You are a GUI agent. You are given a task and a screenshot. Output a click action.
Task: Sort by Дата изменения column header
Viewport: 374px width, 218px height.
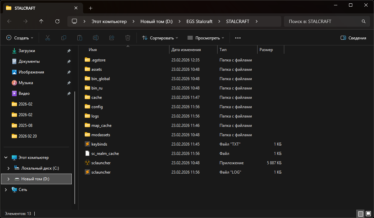pyautogui.click(x=186, y=50)
